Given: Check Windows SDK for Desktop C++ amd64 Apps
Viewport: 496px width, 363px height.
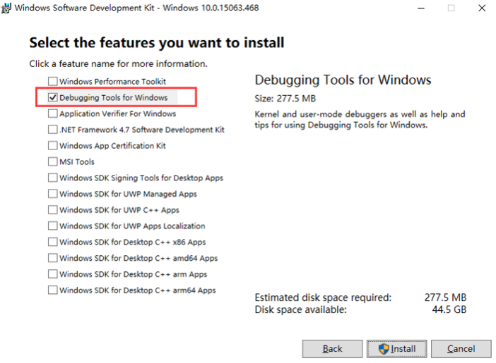Looking at the screenshot, I should click(53, 258).
